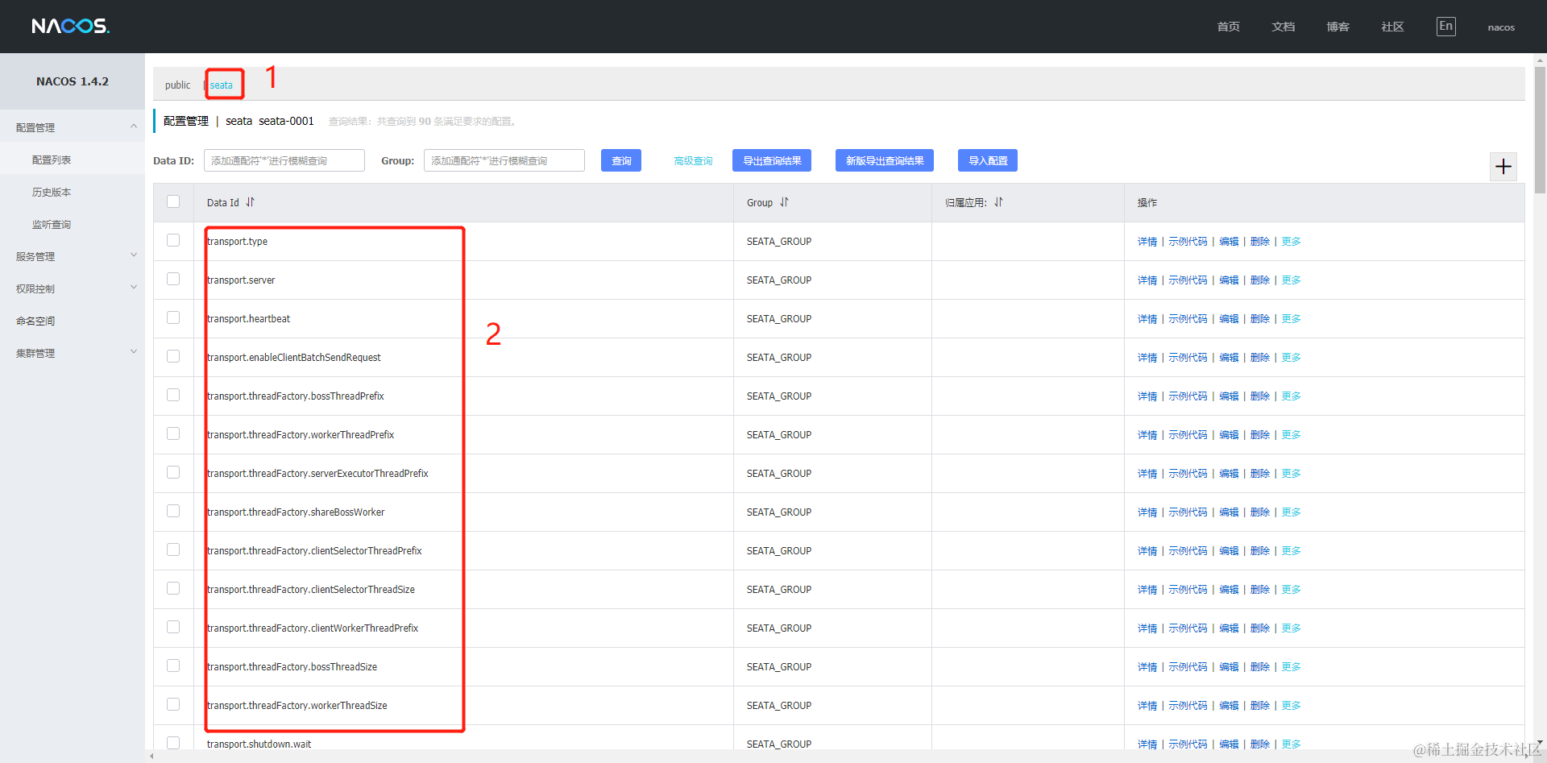Focus the Data ID search field

(284, 160)
